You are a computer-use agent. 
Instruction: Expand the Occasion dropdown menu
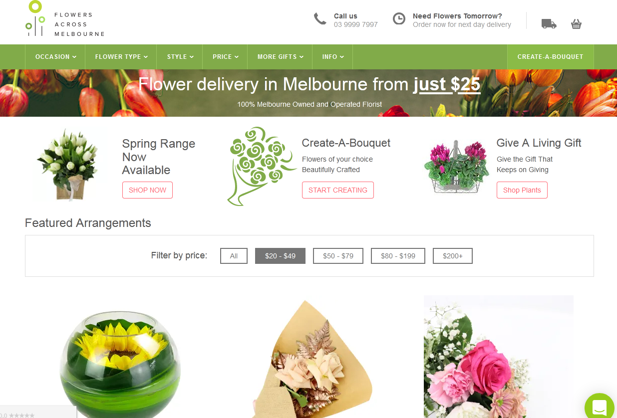55,57
